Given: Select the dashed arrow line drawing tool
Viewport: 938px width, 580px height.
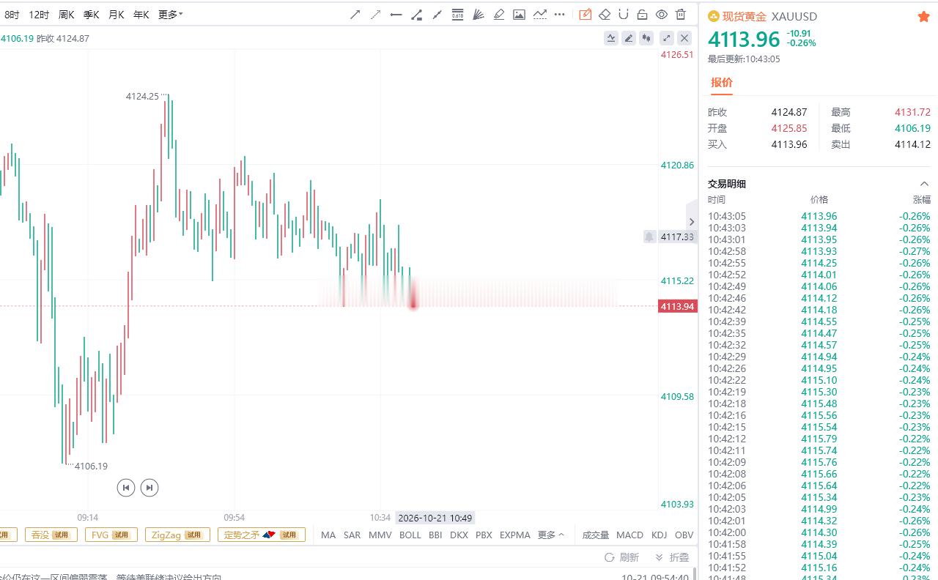Looking at the screenshot, I should coord(376,15).
